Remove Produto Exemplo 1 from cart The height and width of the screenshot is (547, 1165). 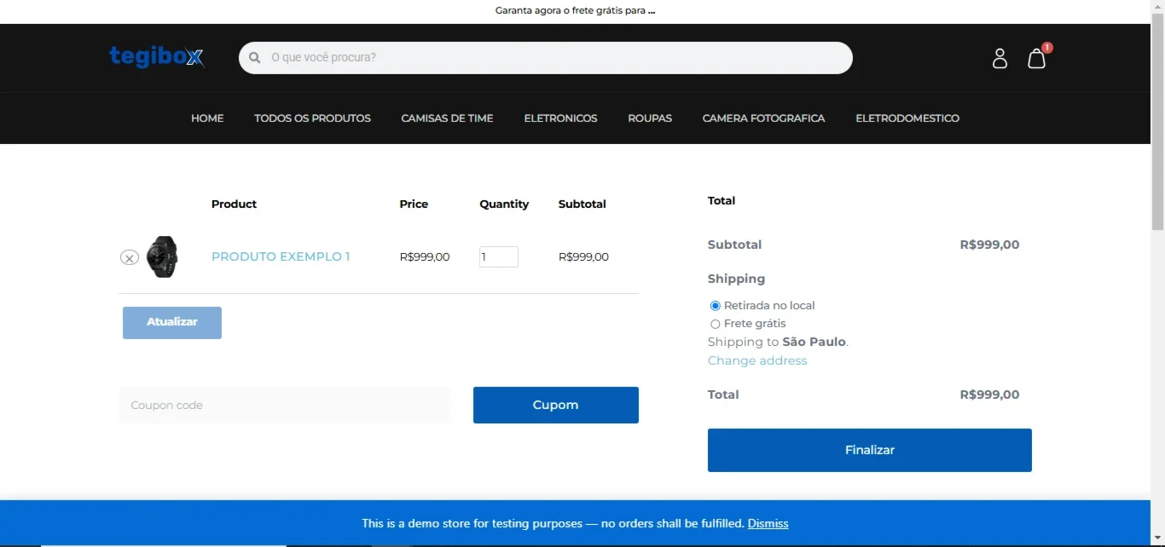point(130,257)
